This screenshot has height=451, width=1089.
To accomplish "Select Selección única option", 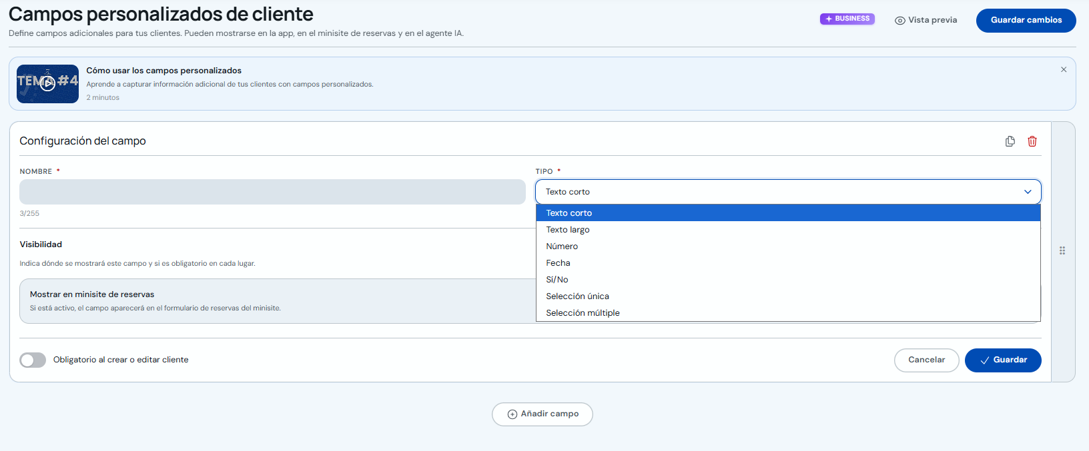I will pyautogui.click(x=788, y=296).
